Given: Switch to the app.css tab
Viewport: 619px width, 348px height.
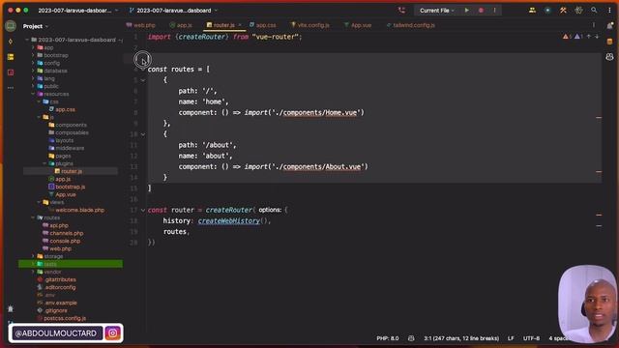Looking at the screenshot, I should (262, 25).
